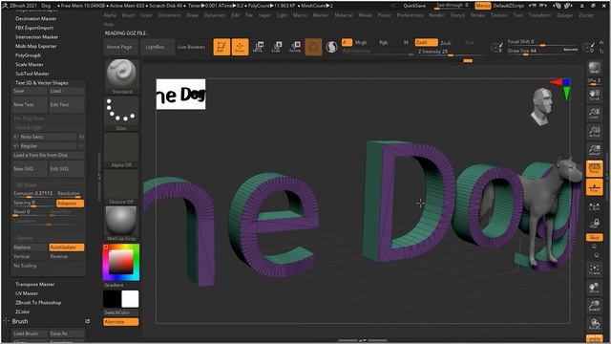Toggle the AutoUpdate button

(x=67, y=247)
